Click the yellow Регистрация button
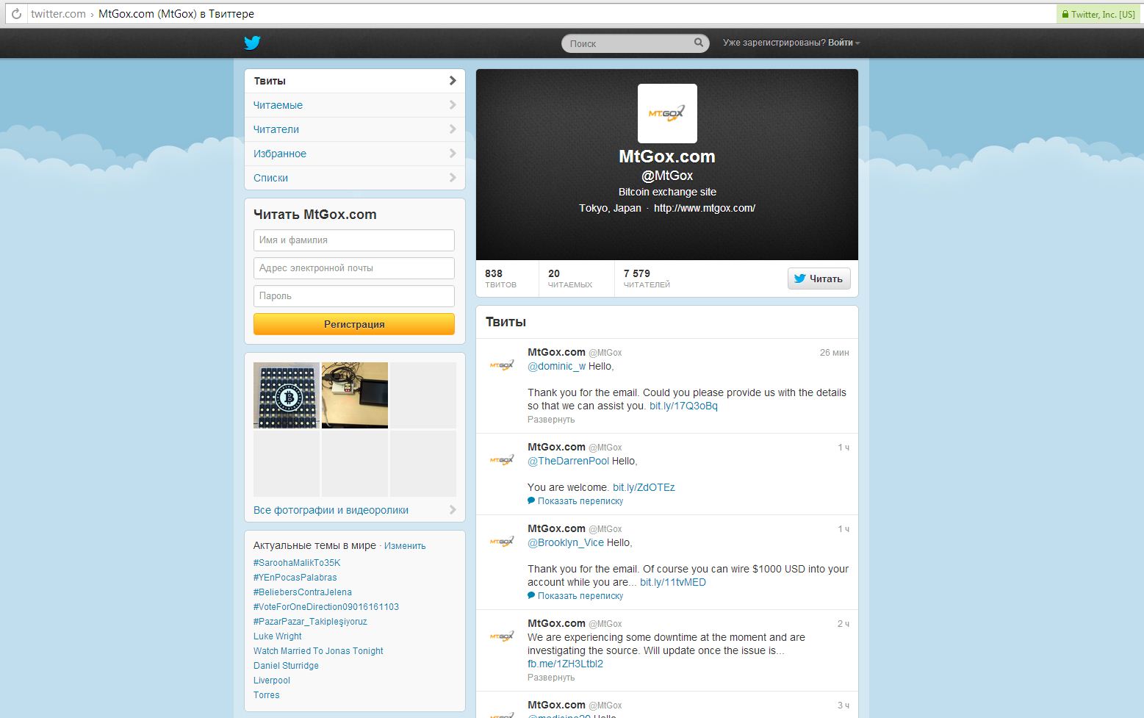The image size is (1144, 718). pyautogui.click(x=354, y=324)
